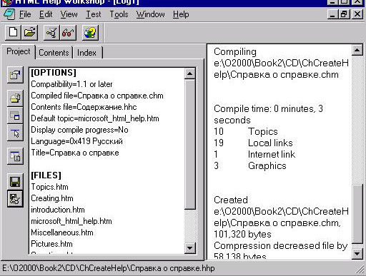Screen dimensions: 366x276
Task: Click the 101,320 bytes log line
Action: tap(242, 235)
